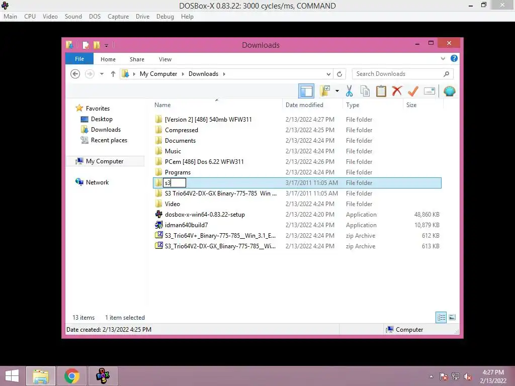Select the Music folder row
The height and width of the screenshot is (386, 515).
pyautogui.click(x=297, y=151)
